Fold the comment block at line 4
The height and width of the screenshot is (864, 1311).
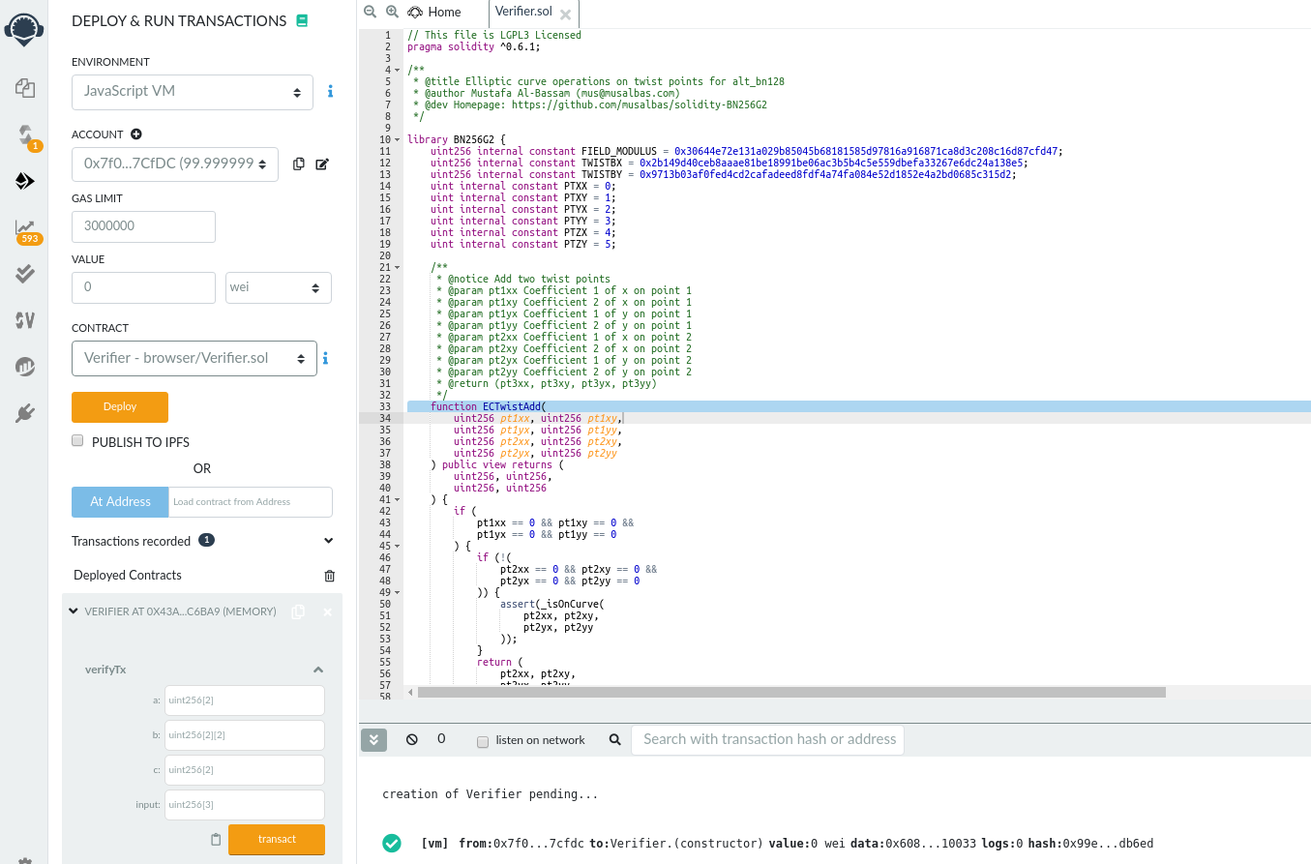click(x=399, y=70)
